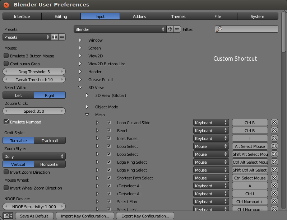Expand details of Select More entry

point(97,202)
